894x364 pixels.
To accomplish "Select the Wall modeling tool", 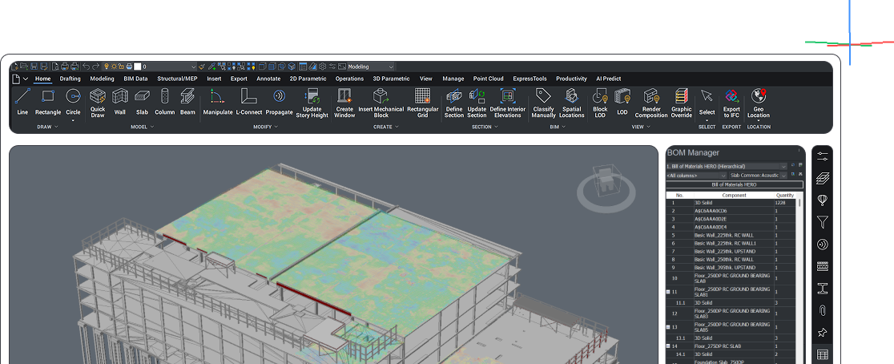I will coord(119,102).
